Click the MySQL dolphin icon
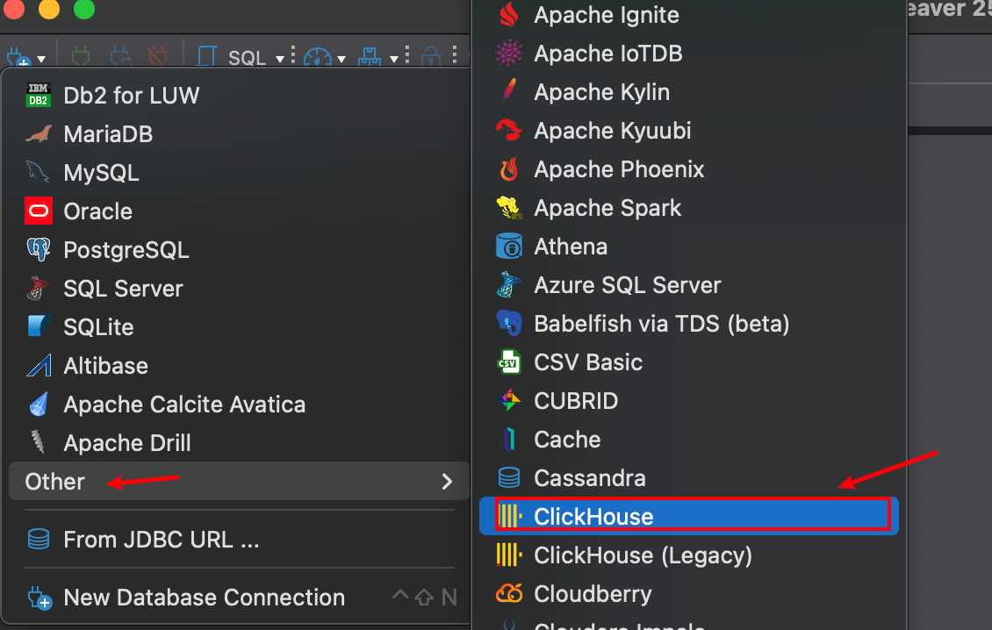This screenshot has width=992, height=630. [38, 172]
